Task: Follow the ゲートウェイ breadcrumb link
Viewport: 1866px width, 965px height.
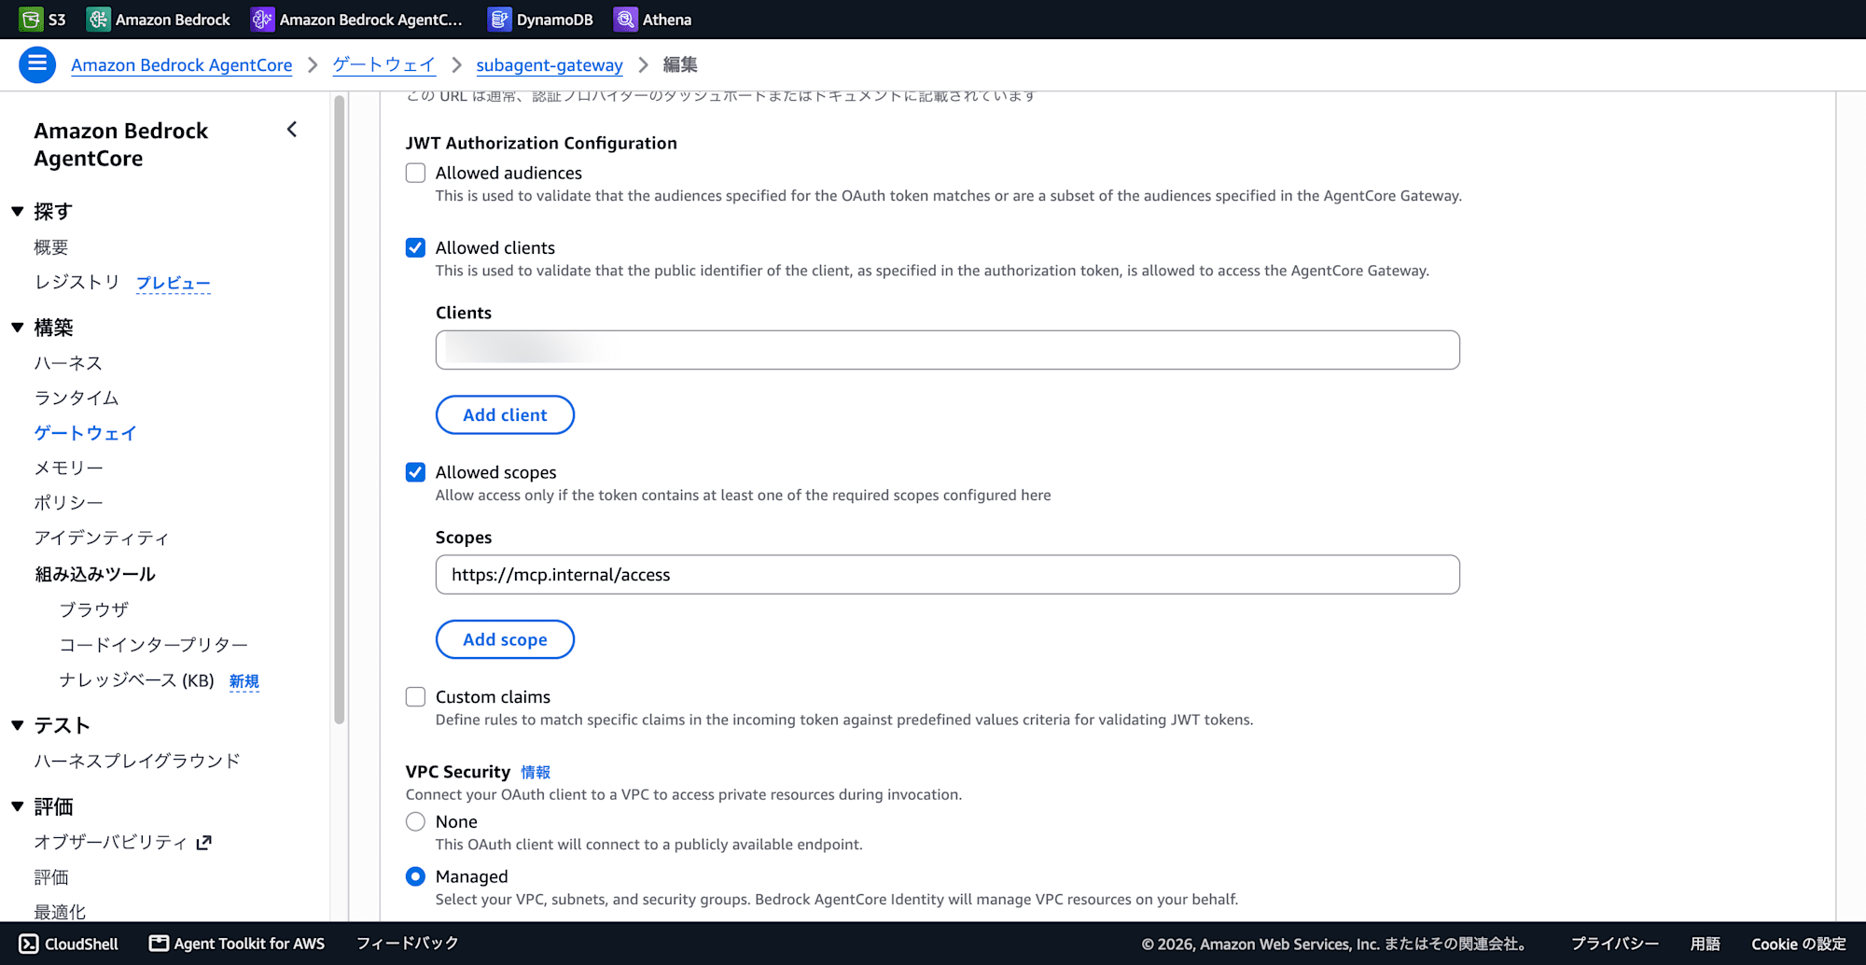Action: [x=384, y=64]
